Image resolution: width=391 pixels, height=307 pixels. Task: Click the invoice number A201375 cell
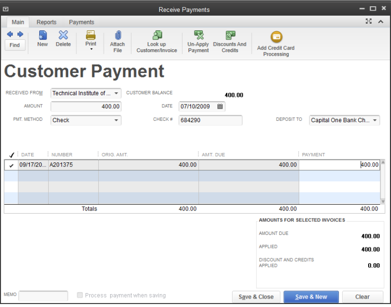click(x=73, y=165)
